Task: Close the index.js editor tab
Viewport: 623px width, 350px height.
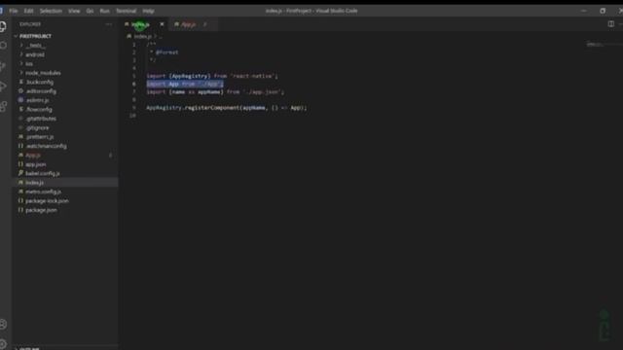Action: coord(162,24)
